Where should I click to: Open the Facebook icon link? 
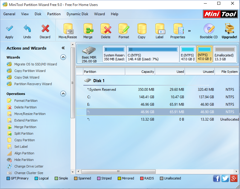pyautogui.click(x=216, y=179)
